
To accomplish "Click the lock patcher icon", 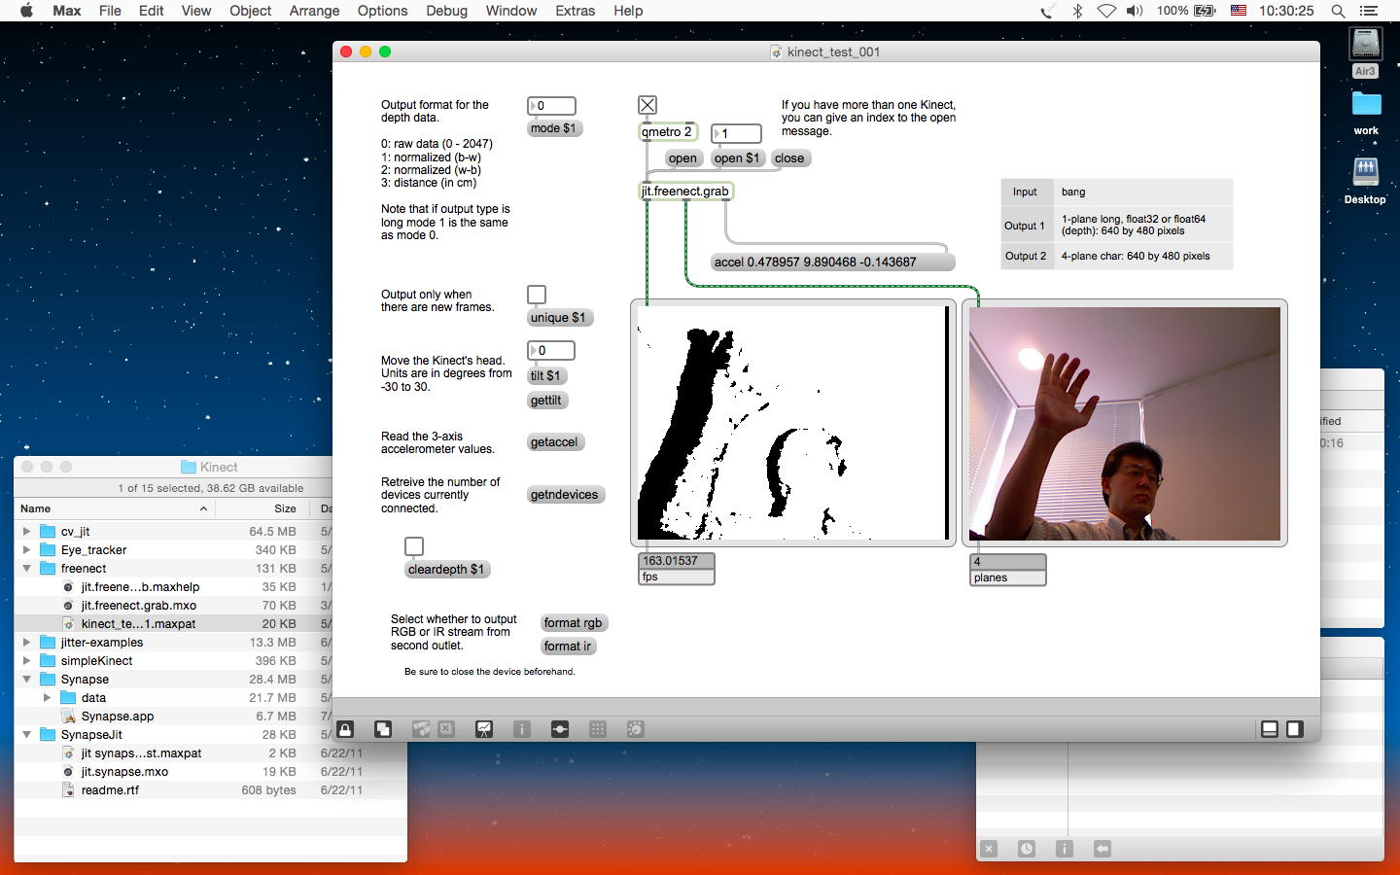I will coord(345,729).
